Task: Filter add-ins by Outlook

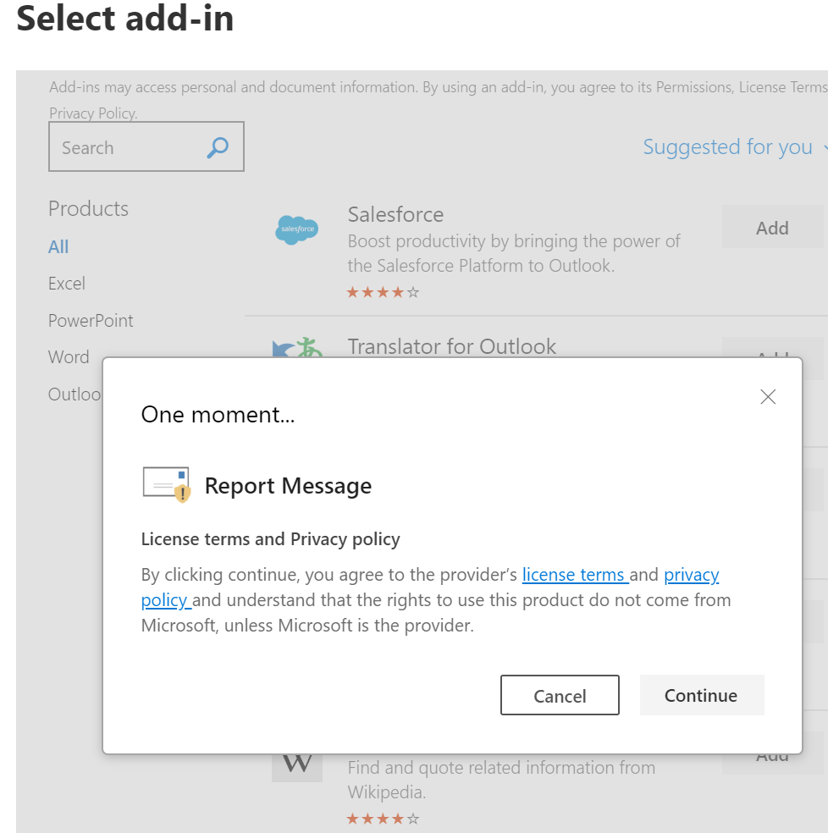Action: coord(75,394)
